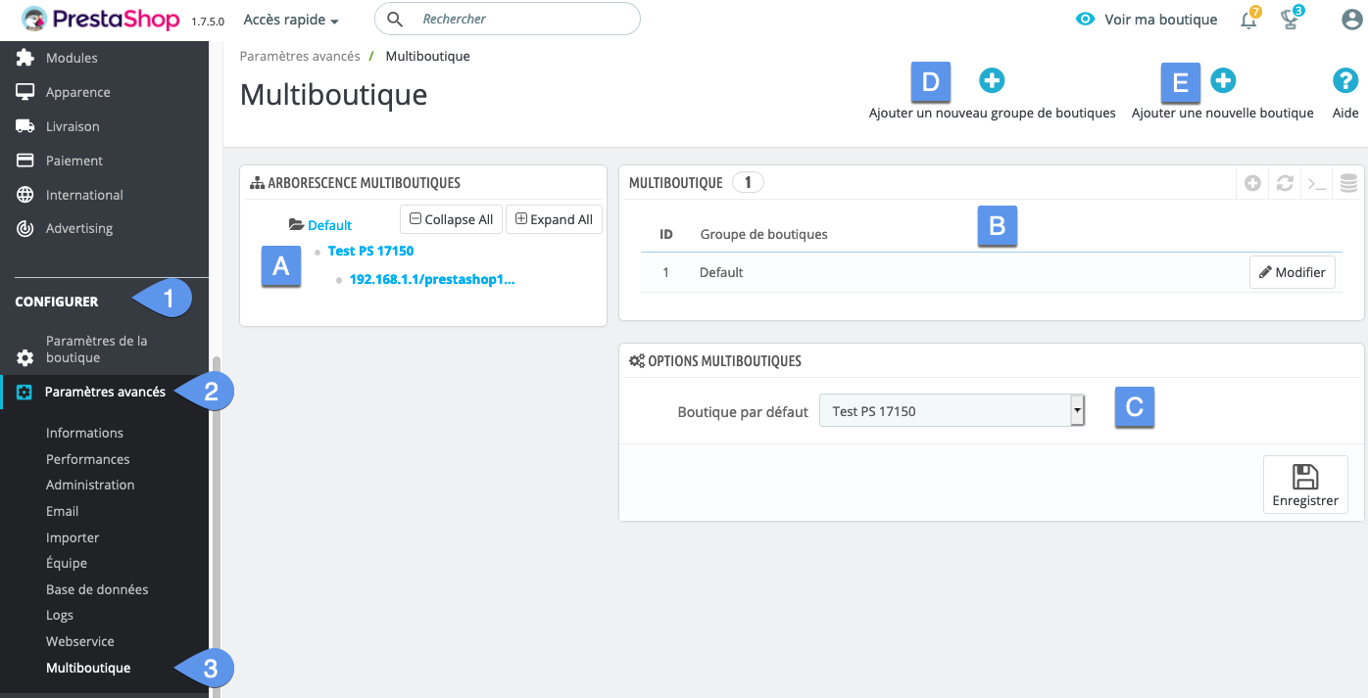Click Paramètres avancés in the breadcrumb
This screenshot has height=698, width=1368.
click(x=300, y=56)
